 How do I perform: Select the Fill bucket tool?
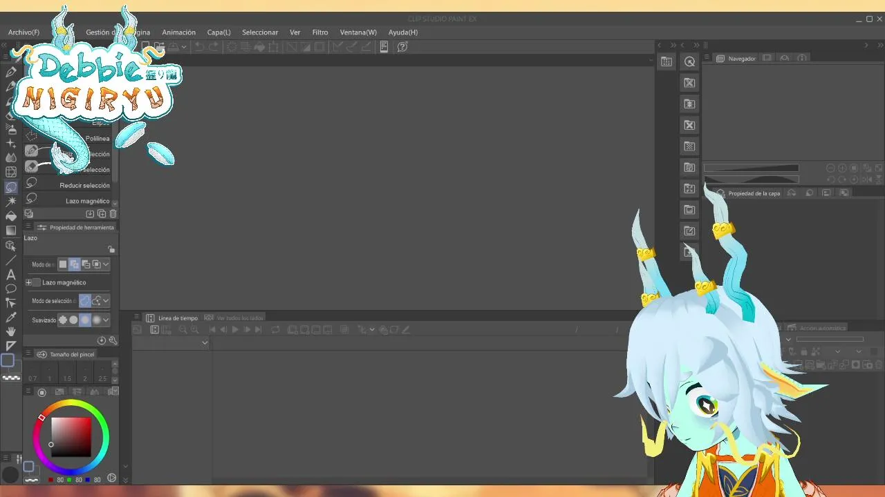click(x=11, y=216)
